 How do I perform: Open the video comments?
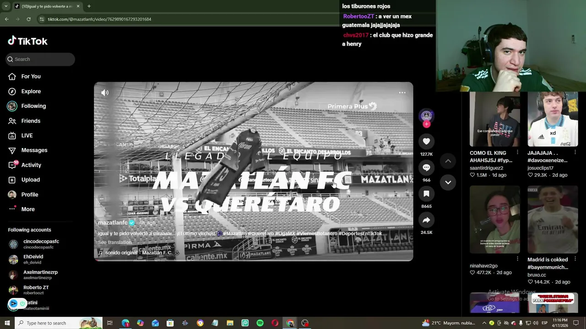tap(426, 168)
